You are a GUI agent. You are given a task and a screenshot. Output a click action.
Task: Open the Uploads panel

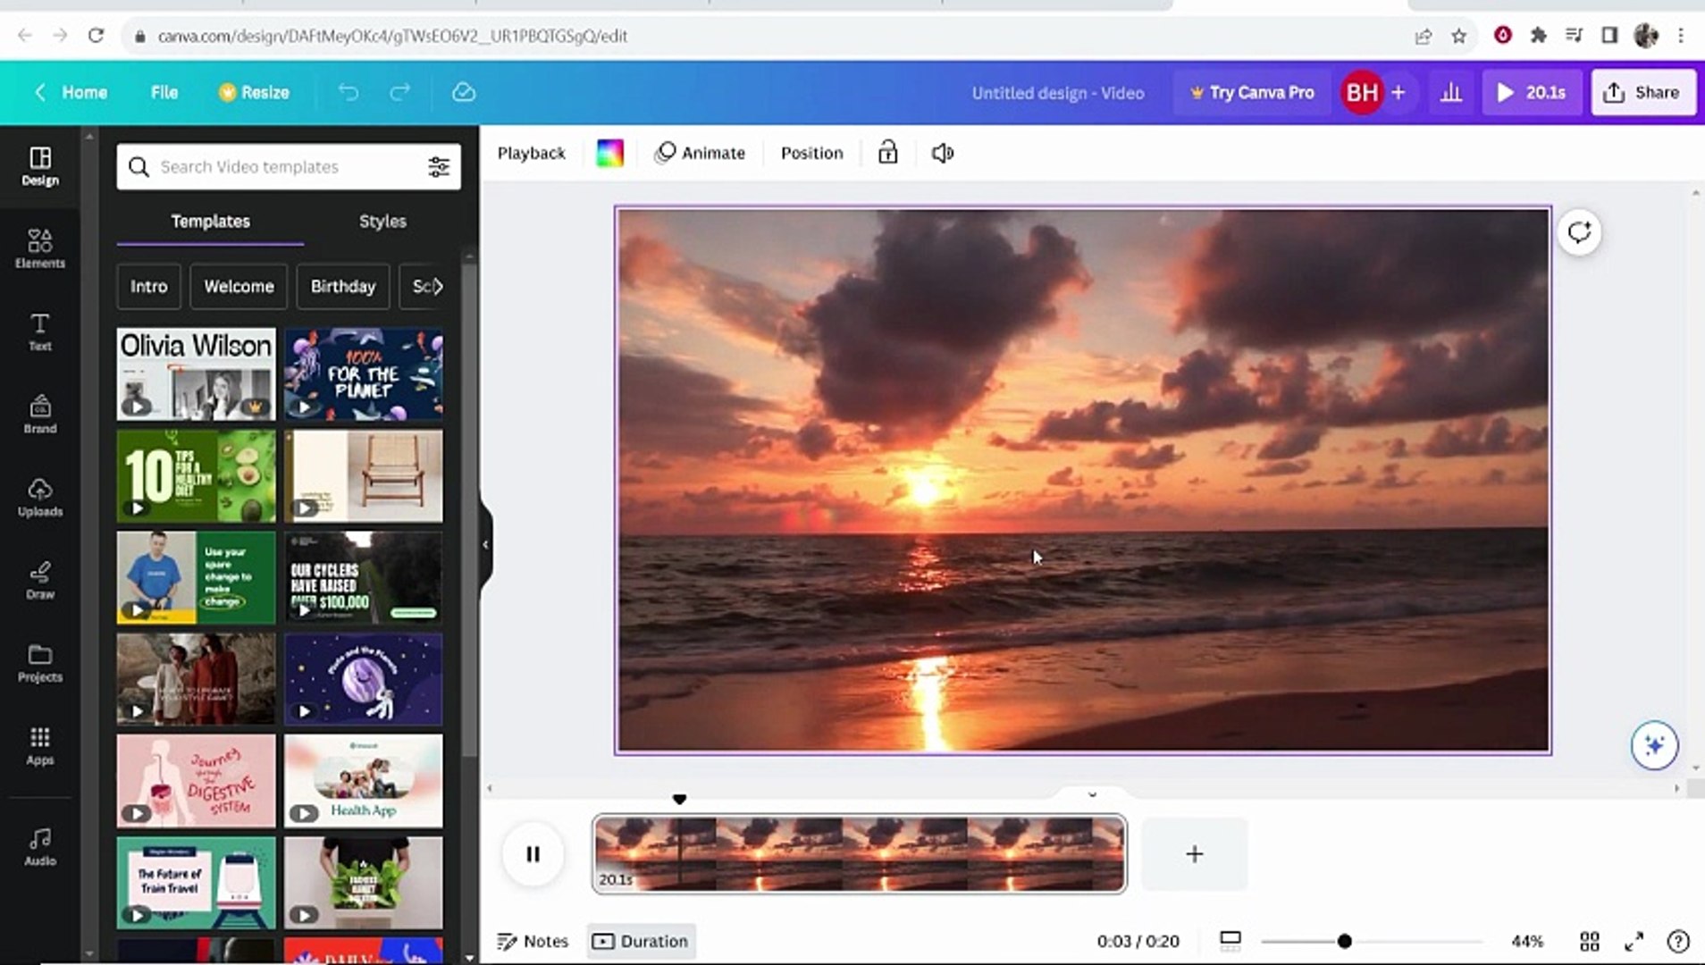[x=39, y=498]
